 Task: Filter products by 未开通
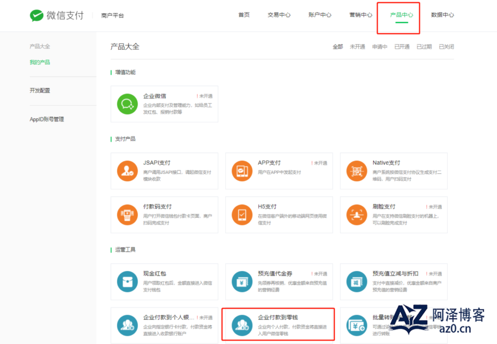point(357,47)
